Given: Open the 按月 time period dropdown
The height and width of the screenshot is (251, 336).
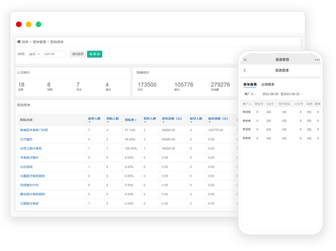Looking at the screenshot, I should click(x=35, y=54).
